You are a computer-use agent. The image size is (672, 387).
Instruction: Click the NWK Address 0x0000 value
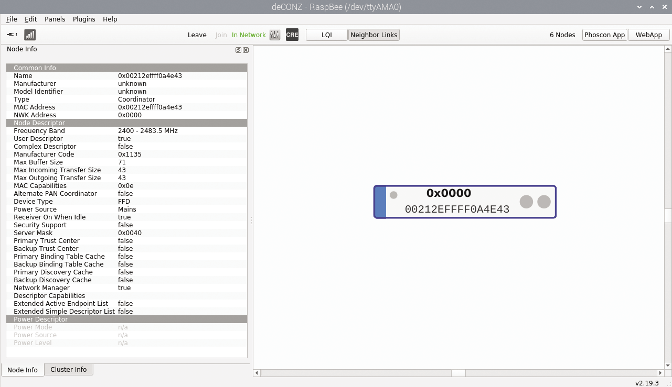click(x=130, y=115)
